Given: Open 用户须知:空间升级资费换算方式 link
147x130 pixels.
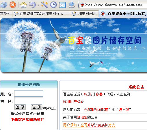Looking at the screenshot, I should (89, 125).
